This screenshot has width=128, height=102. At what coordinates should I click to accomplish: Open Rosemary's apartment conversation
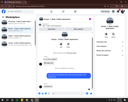[17, 22]
